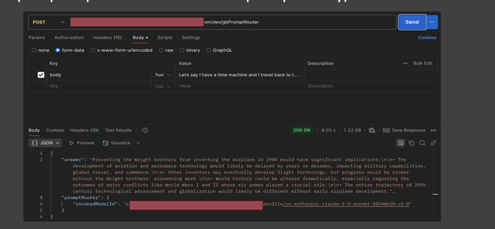495x229 pixels.
Task: Open the response Headers (10) tab
Action: (x=85, y=130)
